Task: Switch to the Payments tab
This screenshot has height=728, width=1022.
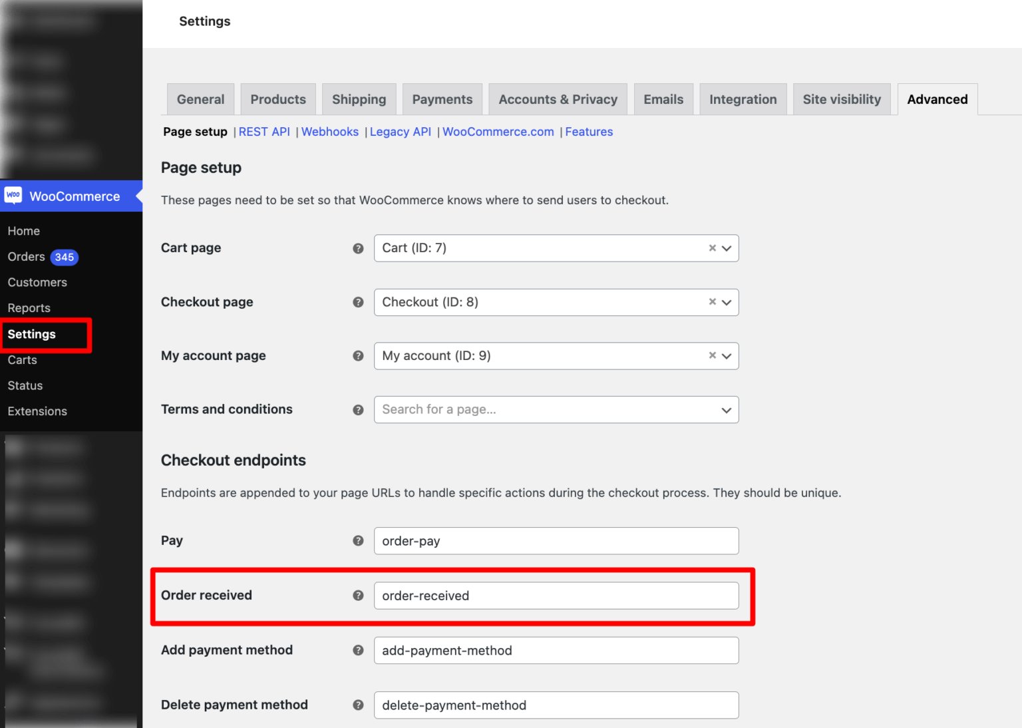Action: (x=442, y=98)
